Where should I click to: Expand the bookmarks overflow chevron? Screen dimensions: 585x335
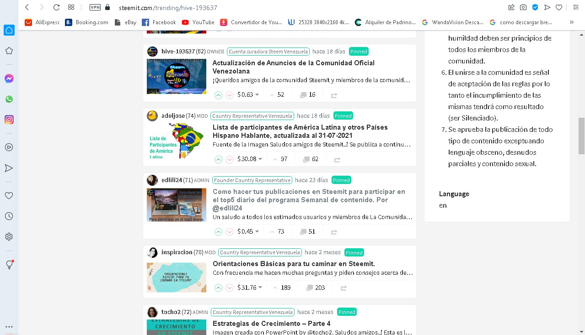(x=571, y=22)
